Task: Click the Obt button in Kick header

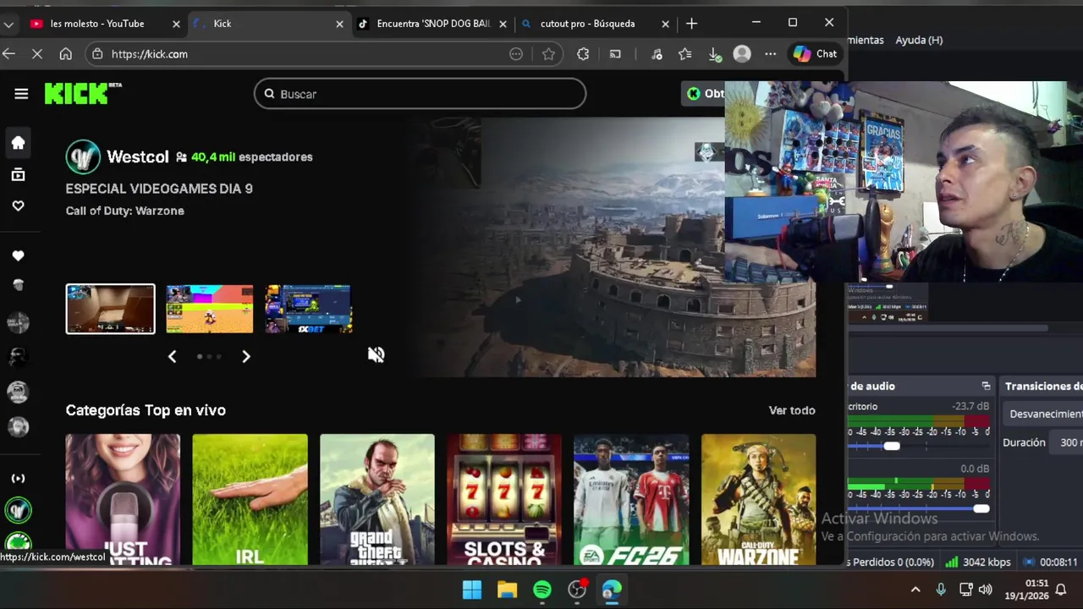Action: (x=704, y=94)
